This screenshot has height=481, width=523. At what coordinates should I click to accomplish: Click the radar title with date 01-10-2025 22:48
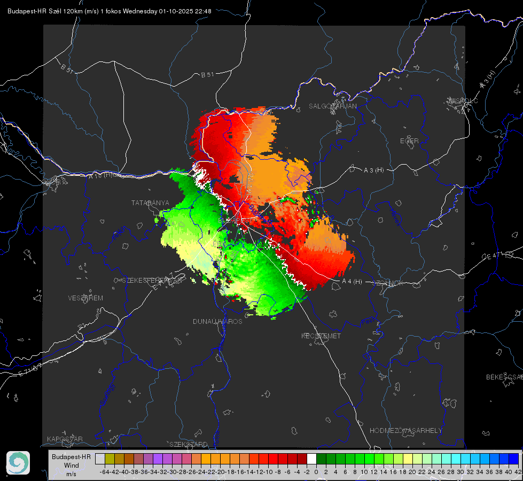tap(110, 11)
